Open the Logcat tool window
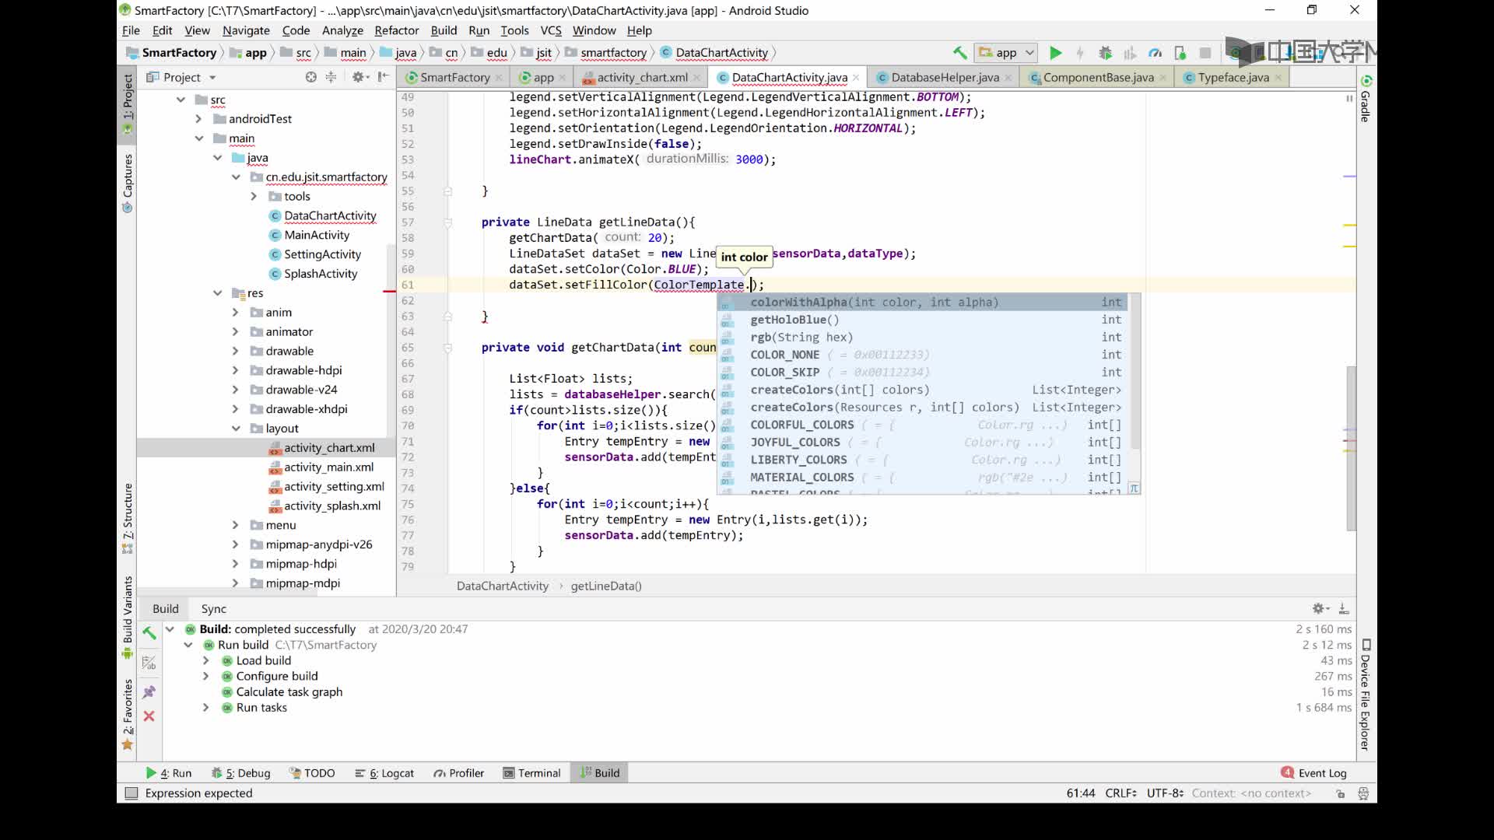 pos(384,773)
